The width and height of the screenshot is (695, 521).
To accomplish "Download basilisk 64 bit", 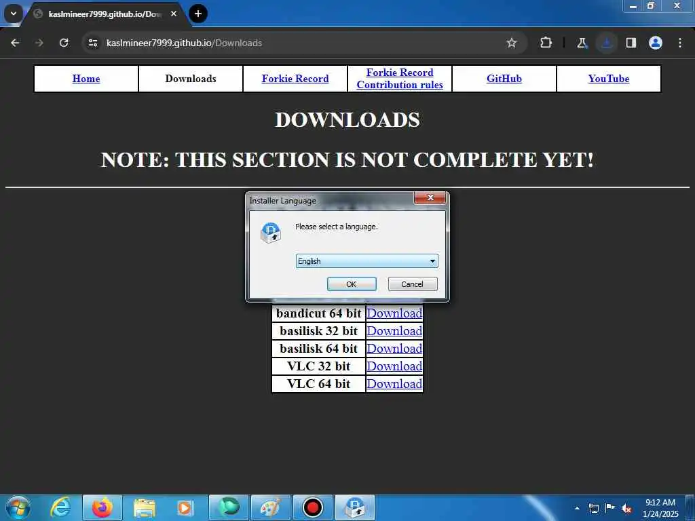I will (394, 349).
